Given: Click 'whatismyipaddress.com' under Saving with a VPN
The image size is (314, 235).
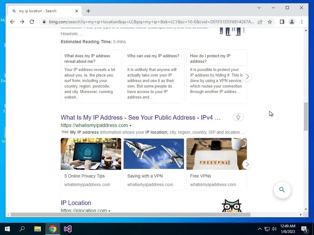Looking at the screenshot, I should pyautogui.click(x=150, y=185).
